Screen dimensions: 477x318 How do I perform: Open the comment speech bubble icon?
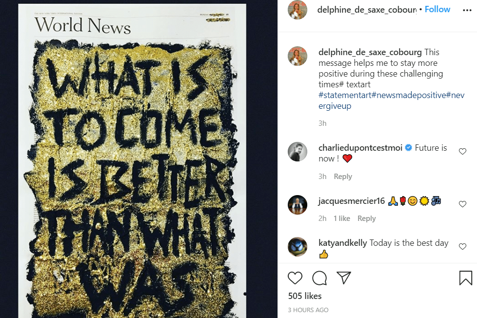pyautogui.click(x=319, y=278)
